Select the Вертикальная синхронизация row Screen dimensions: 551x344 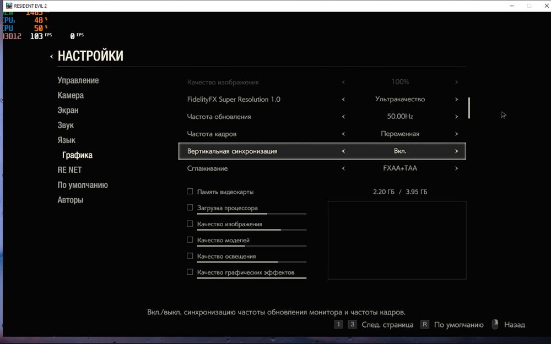click(322, 151)
